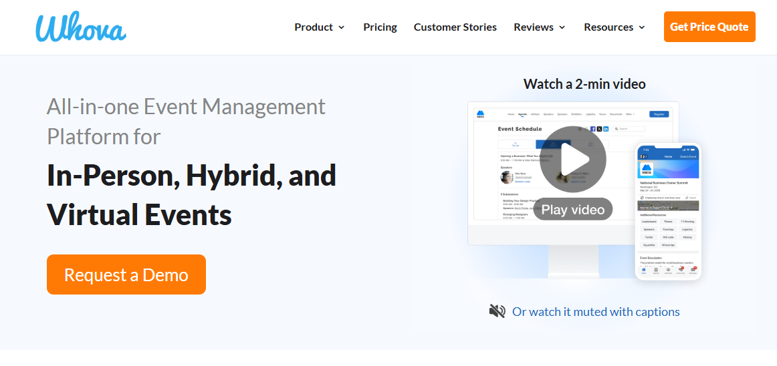Click "All-in-one Event Management Platform for" text

point(186,122)
